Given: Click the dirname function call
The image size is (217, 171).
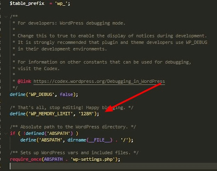Looking at the screenshot, I should pos(77,140).
